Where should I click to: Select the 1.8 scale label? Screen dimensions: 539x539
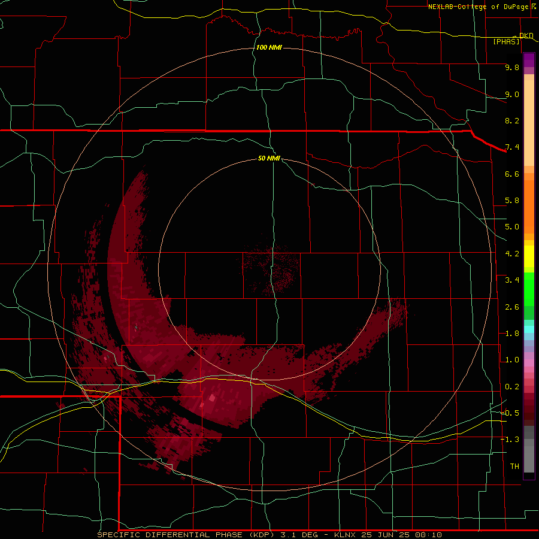click(512, 334)
